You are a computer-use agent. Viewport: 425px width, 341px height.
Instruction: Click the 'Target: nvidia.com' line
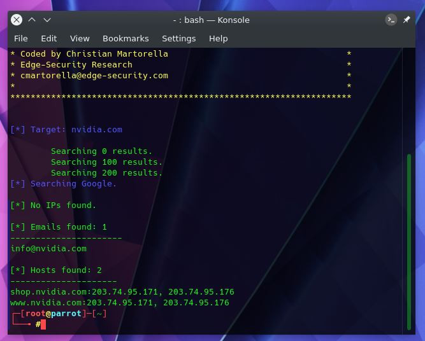pyautogui.click(x=66, y=130)
